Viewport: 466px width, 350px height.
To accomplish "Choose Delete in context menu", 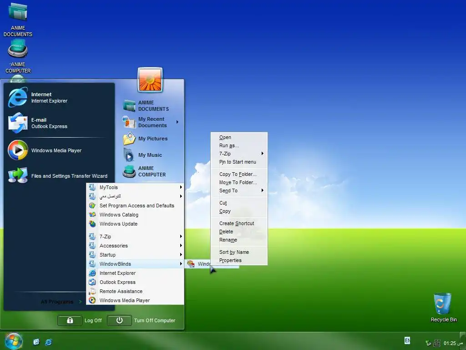I will tap(239, 232).
